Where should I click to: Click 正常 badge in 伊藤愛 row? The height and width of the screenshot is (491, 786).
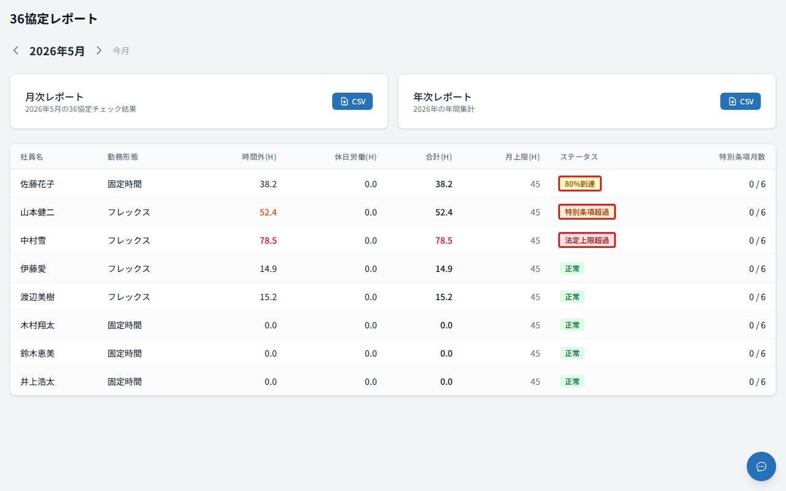coord(572,268)
